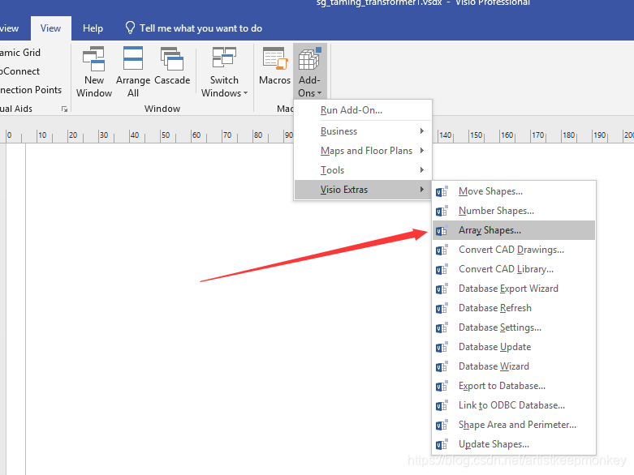Click the icon beside Database Update
The height and width of the screenshot is (475, 634).
pos(442,347)
